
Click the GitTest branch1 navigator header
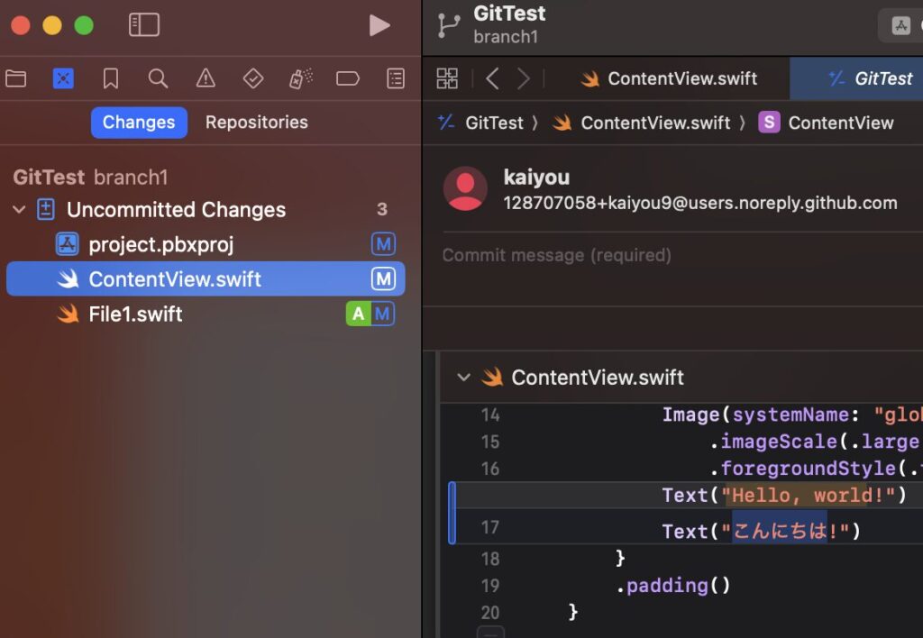[90, 178]
